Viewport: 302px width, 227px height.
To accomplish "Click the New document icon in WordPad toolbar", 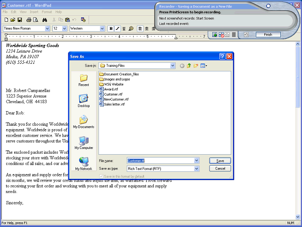I will click(x=6, y=20).
